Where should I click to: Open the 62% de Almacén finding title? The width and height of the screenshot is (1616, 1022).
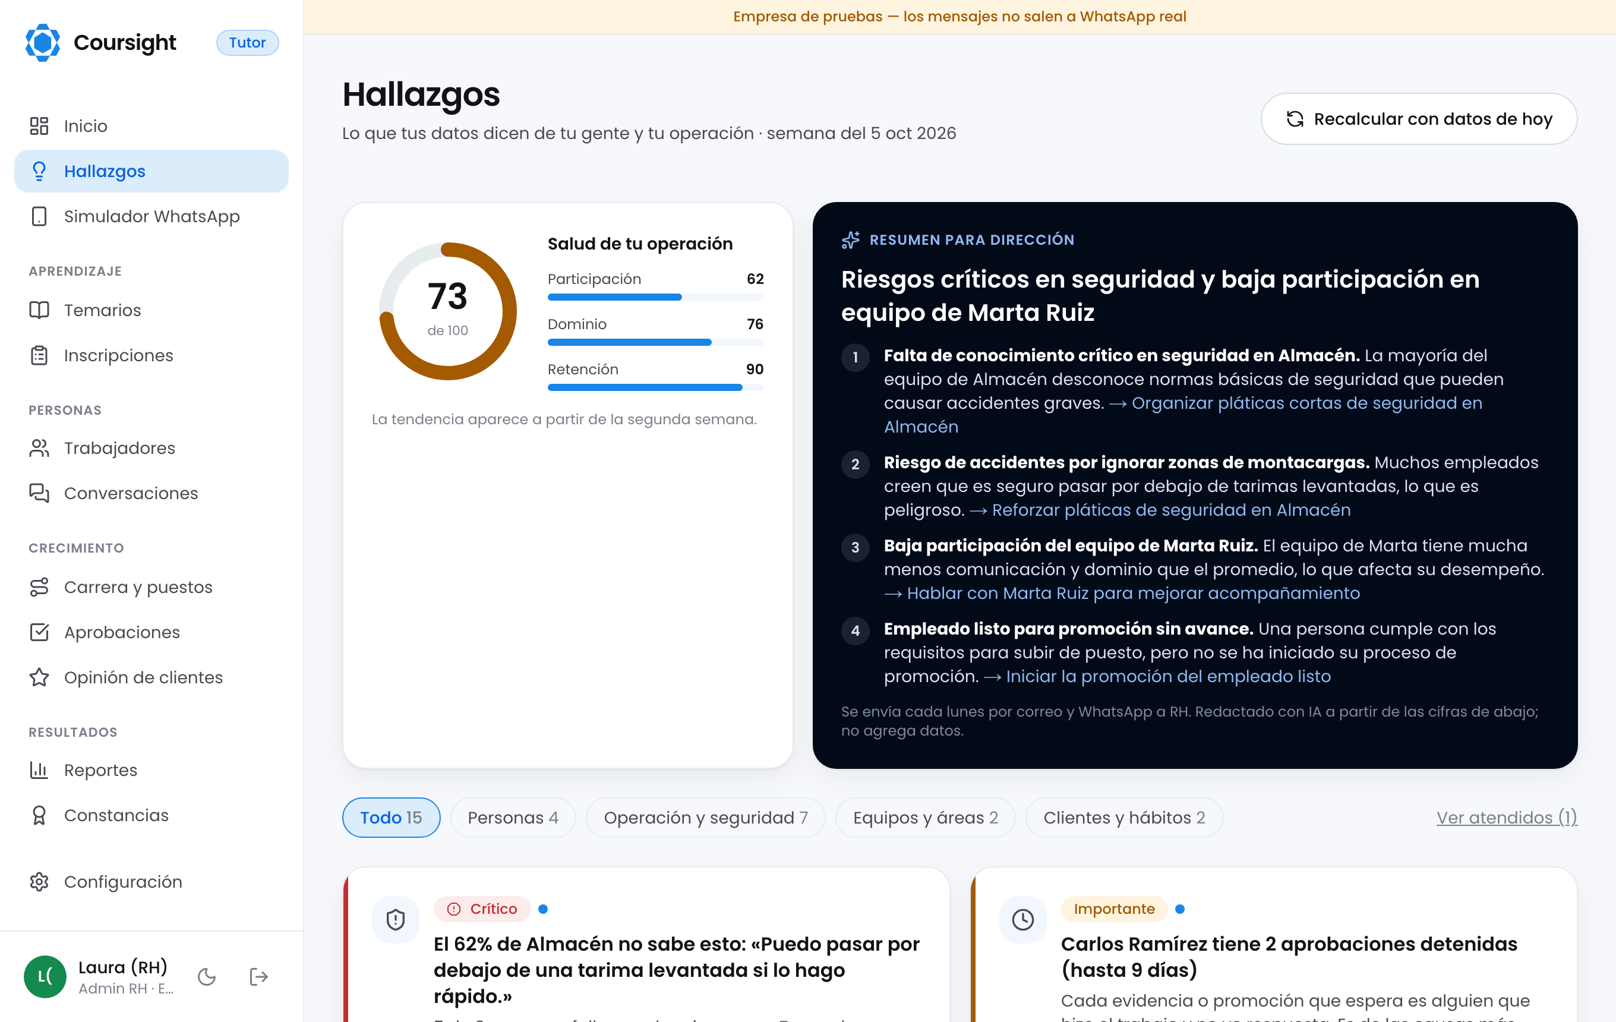[677, 970]
